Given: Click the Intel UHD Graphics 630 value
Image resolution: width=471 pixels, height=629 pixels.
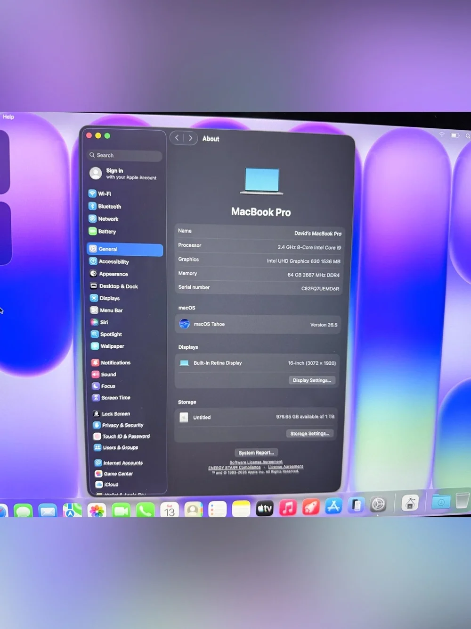Looking at the screenshot, I should [304, 261].
